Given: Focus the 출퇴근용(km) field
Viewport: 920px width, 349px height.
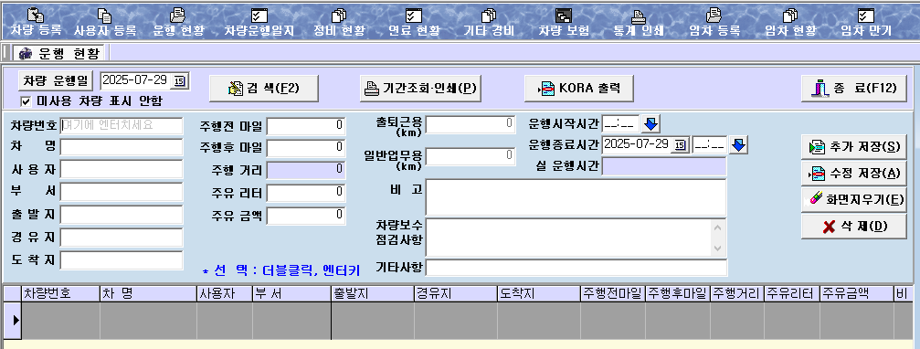Looking at the screenshot, I should pos(471,124).
